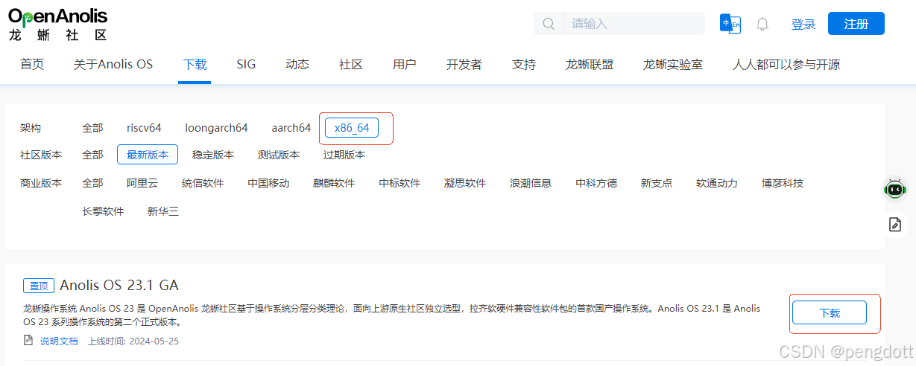Open 关于Anolis OS menu

pos(113,65)
